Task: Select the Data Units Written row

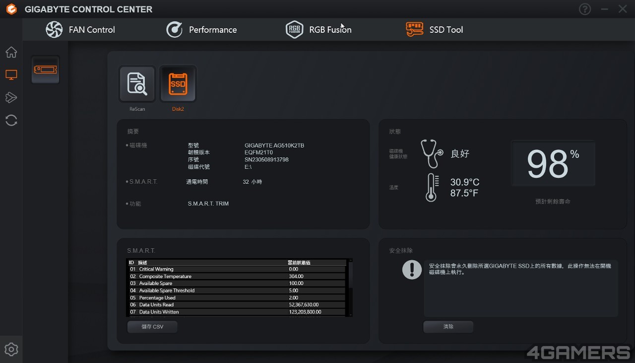Action: pos(237,312)
